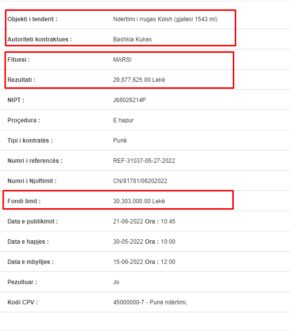Click the NIPT value J68028214P
The width and height of the screenshot is (290, 332).
129,100
